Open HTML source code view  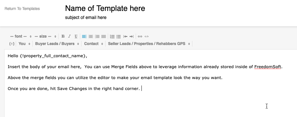[x=147, y=36]
